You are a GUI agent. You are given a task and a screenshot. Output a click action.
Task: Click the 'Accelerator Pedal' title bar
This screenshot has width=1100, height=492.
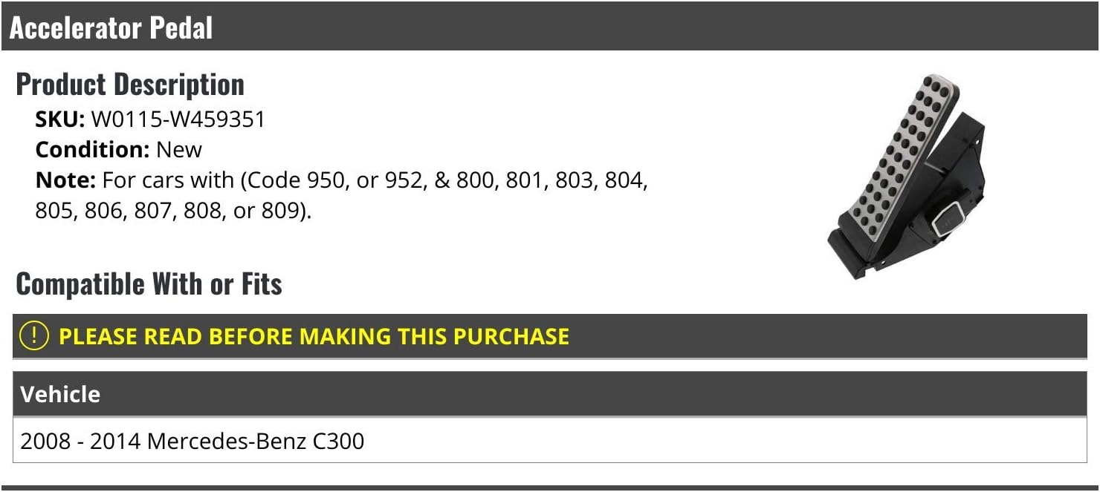tap(111, 28)
